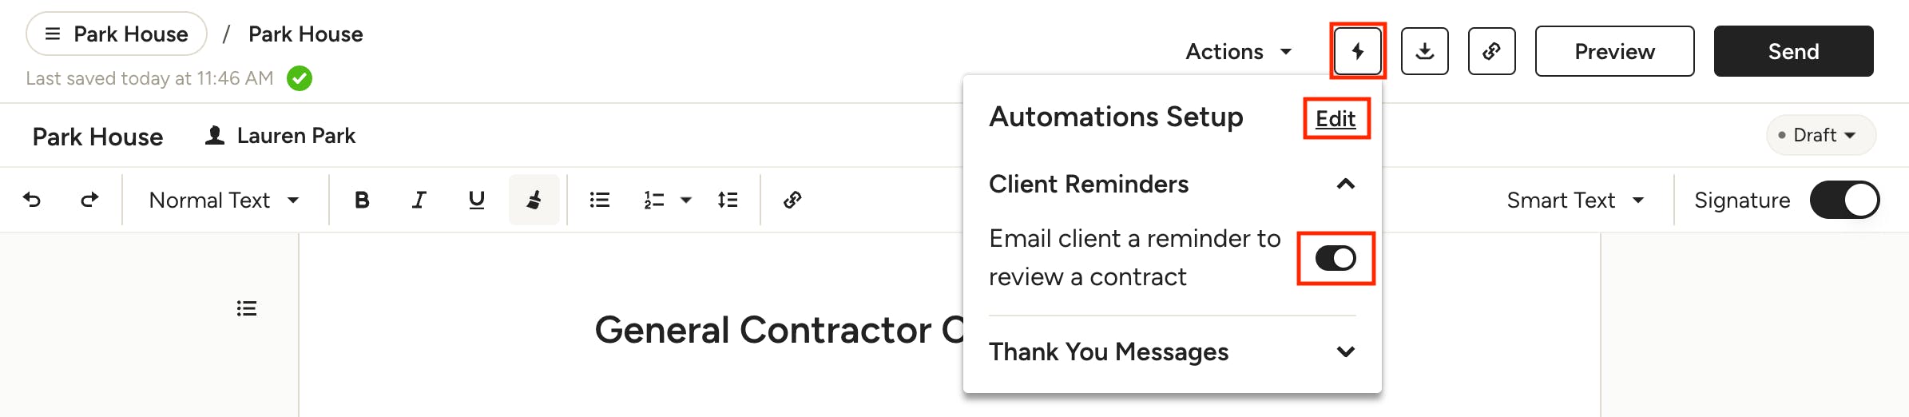This screenshot has width=1909, height=417.
Task: Change the Draft status dropdown
Action: pos(1820,135)
